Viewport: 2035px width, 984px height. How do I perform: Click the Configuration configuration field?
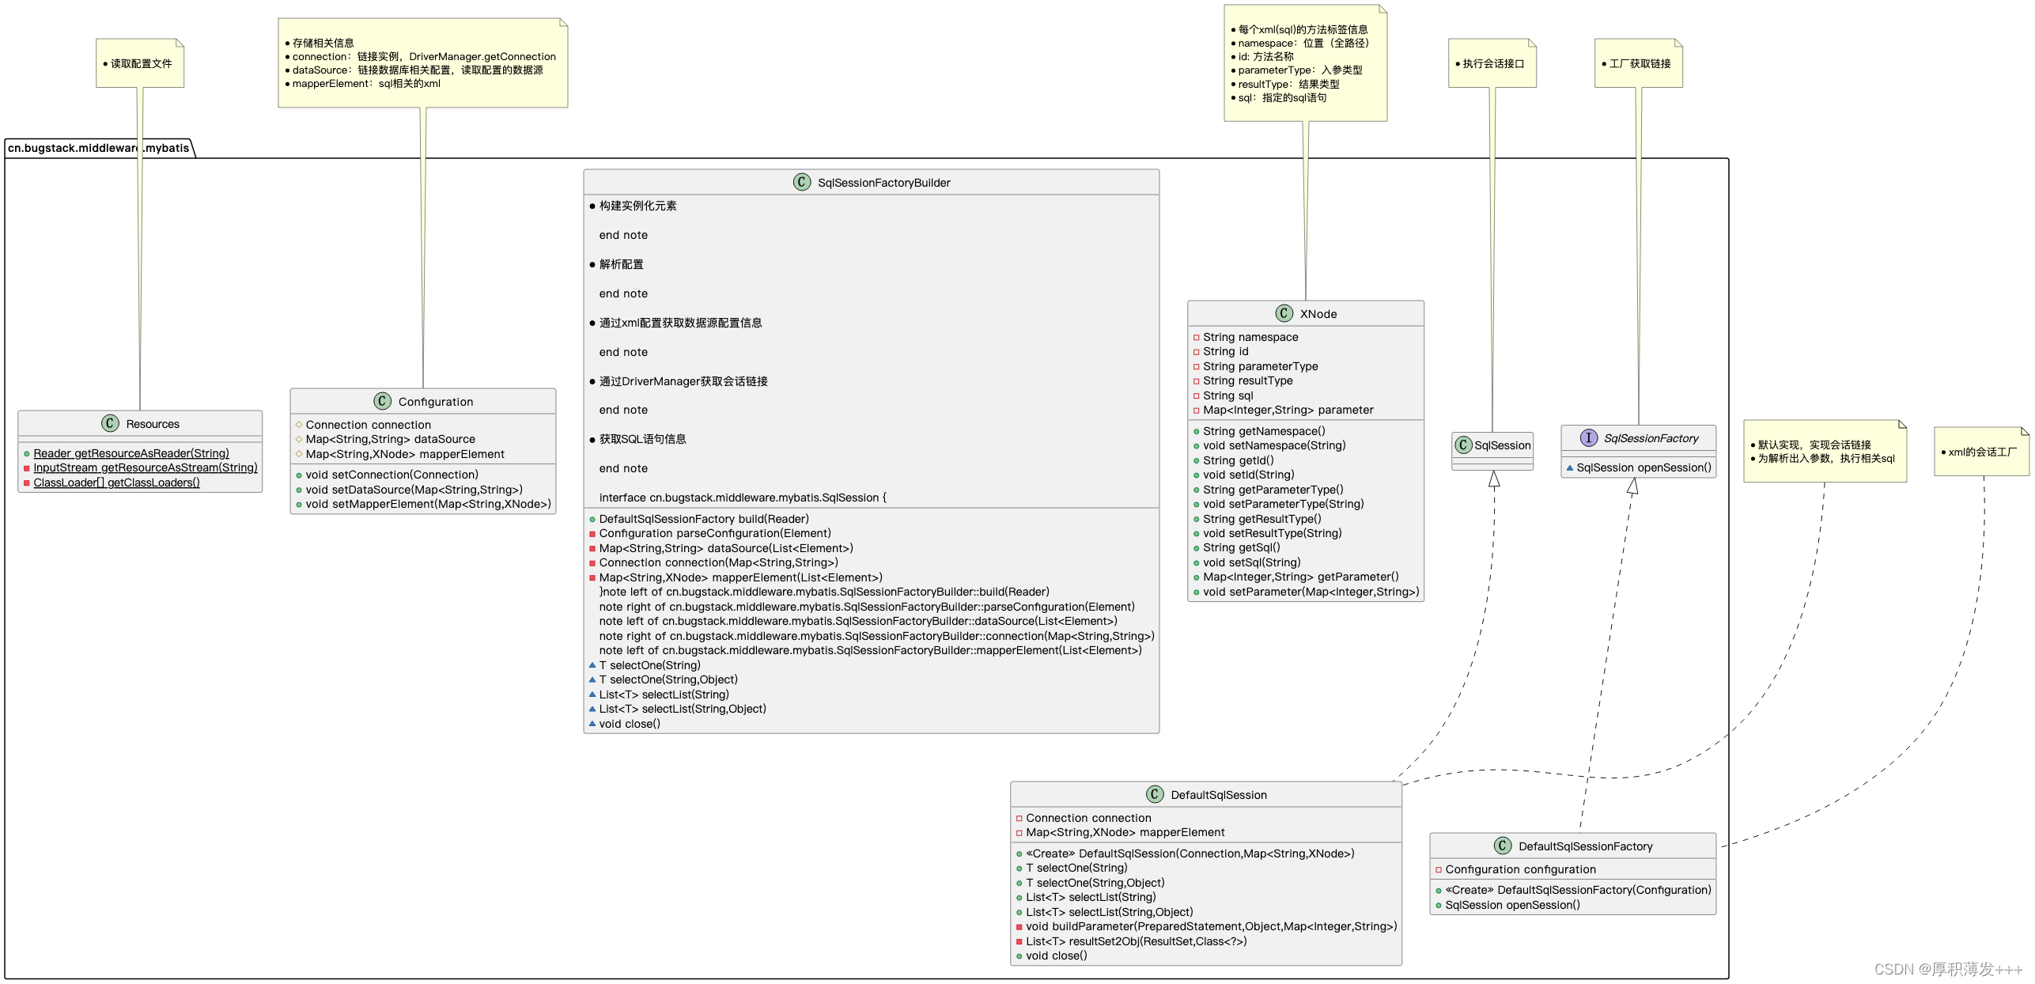1520,869
